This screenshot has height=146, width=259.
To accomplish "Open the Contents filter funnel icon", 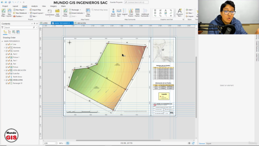I will (x=2, y=28).
